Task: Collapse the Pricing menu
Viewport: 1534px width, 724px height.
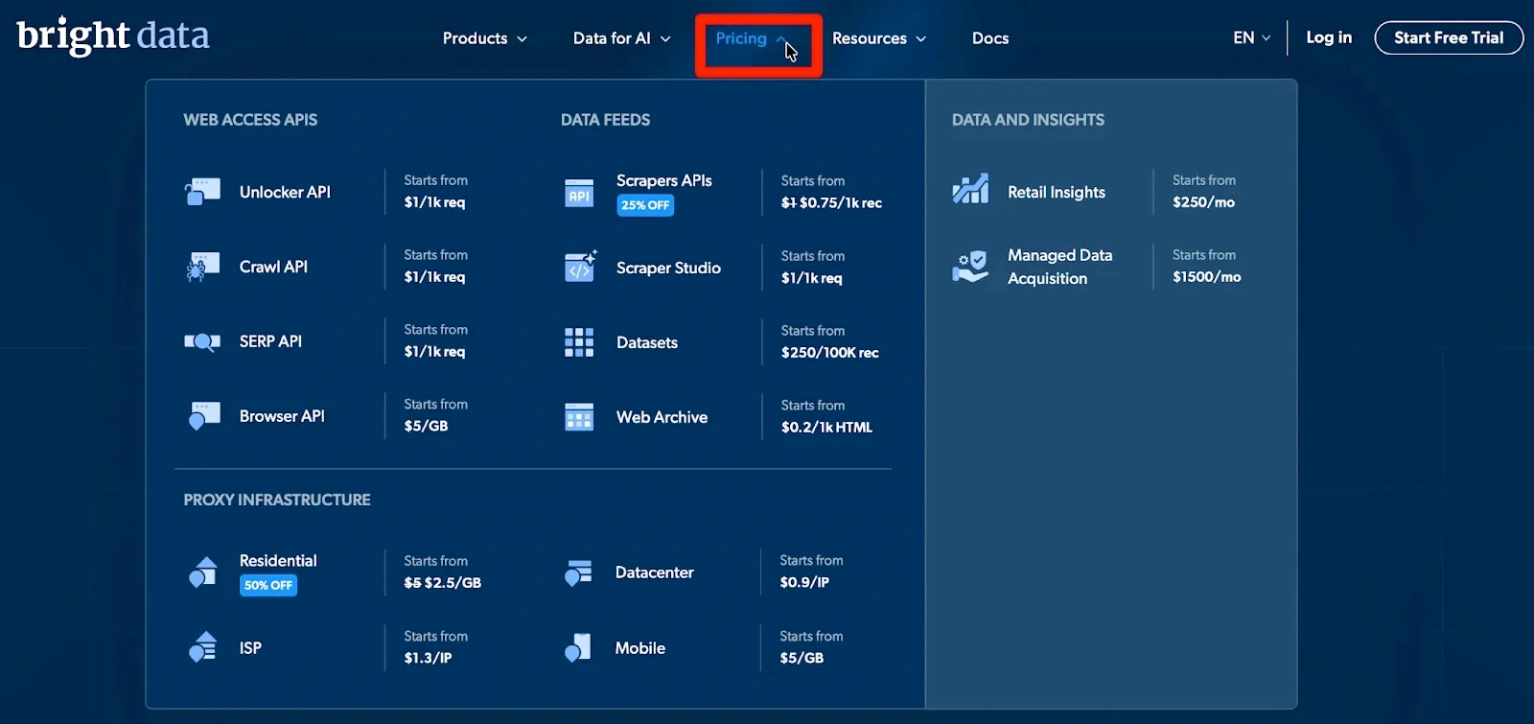Action: (752, 38)
